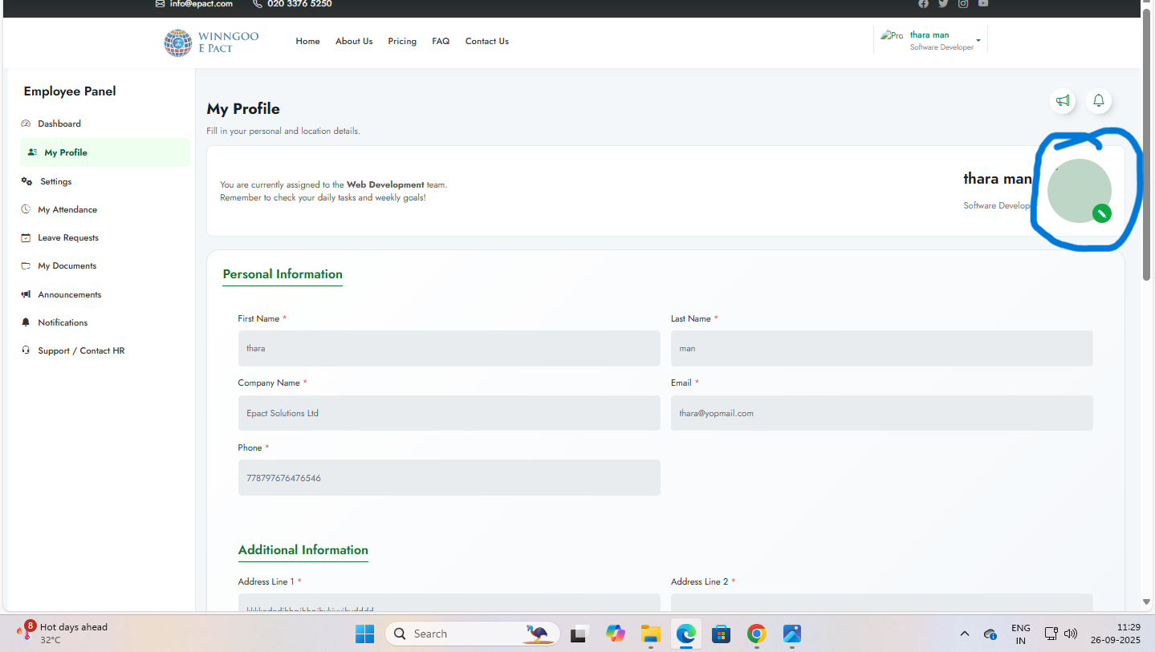Expand the thara man user dropdown
Image resolution: width=1155 pixels, height=652 pixels.
coord(978,41)
